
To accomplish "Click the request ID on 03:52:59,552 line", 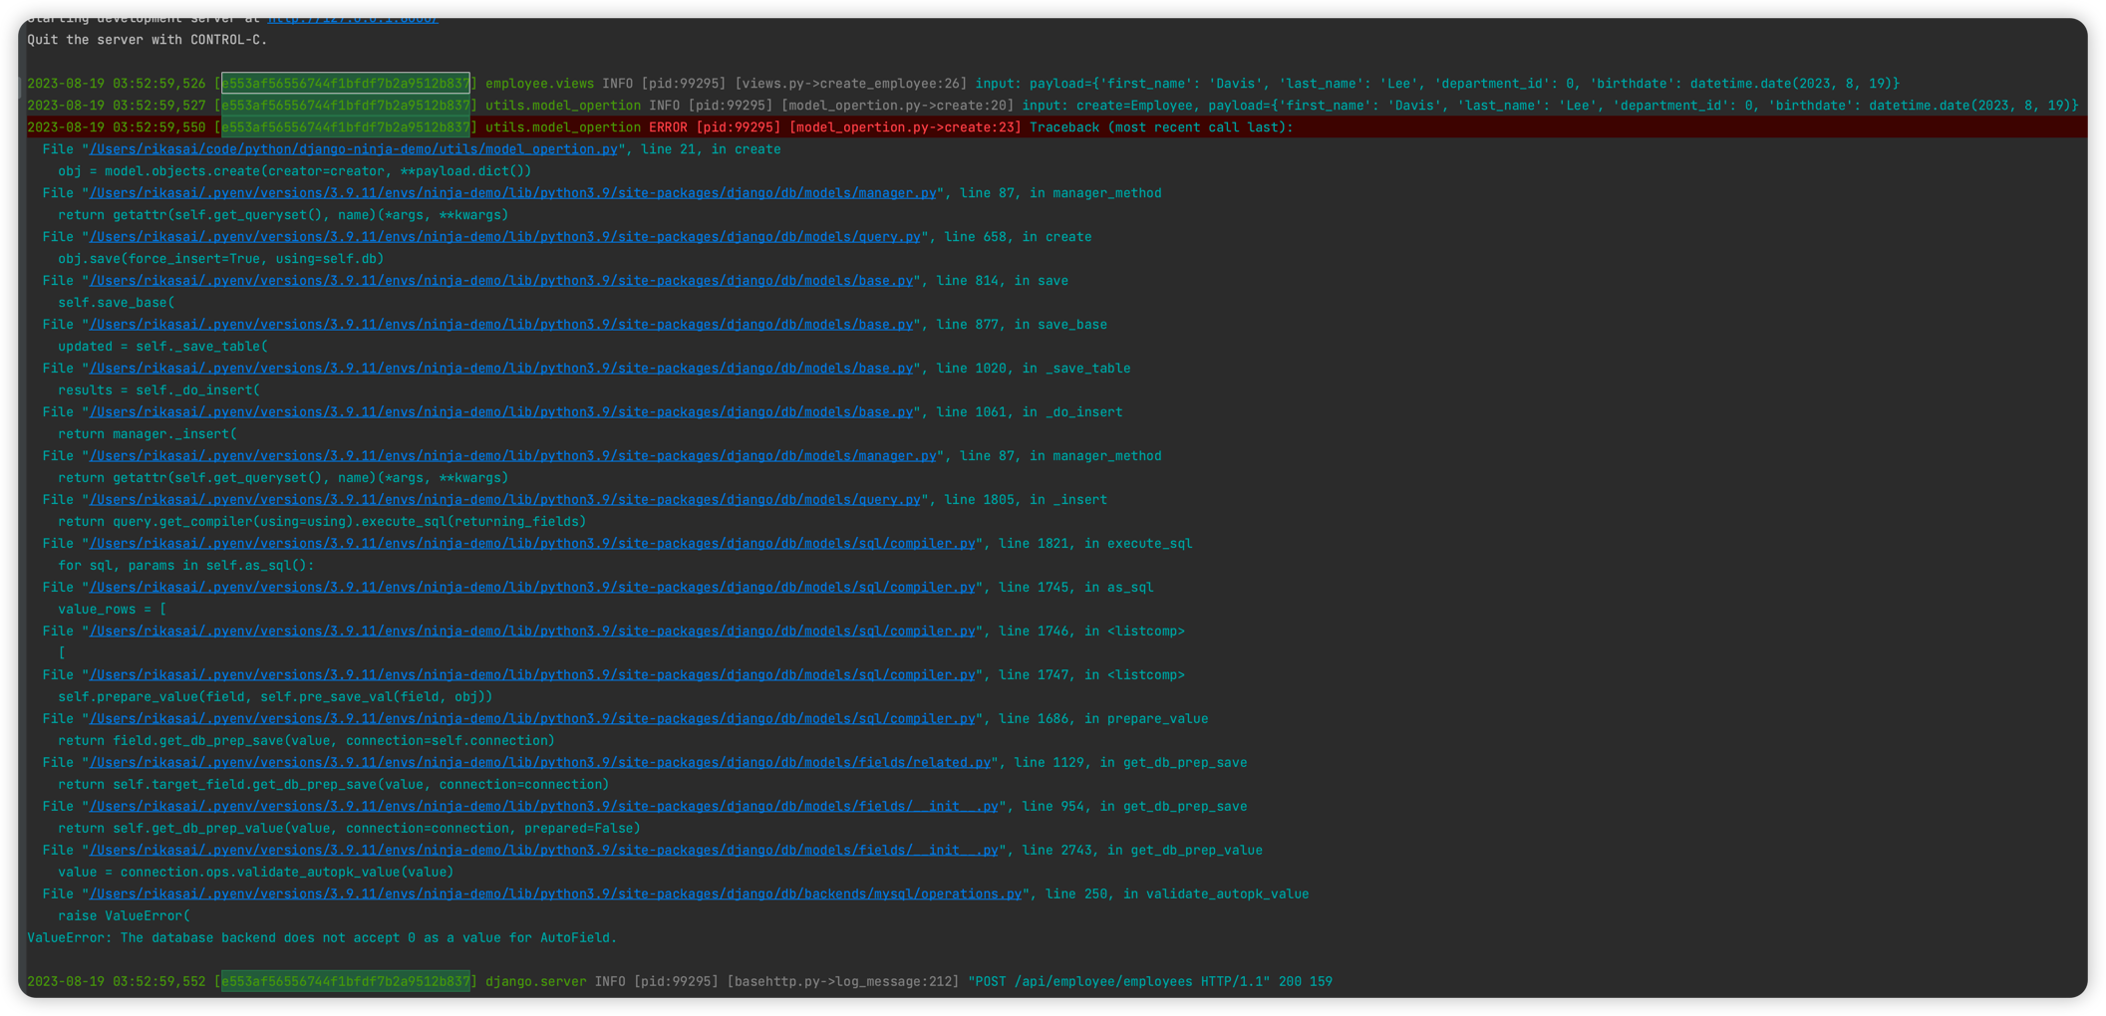I will pyautogui.click(x=346, y=982).
